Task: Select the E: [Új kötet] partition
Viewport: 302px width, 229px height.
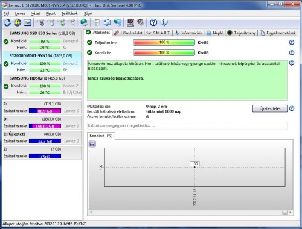Action: (42, 137)
